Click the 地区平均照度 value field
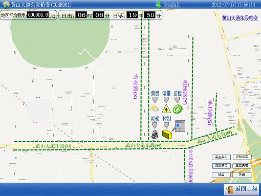Image resolution: width=261 pixels, height=196 pixels. pyautogui.click(x=38, y=15)
